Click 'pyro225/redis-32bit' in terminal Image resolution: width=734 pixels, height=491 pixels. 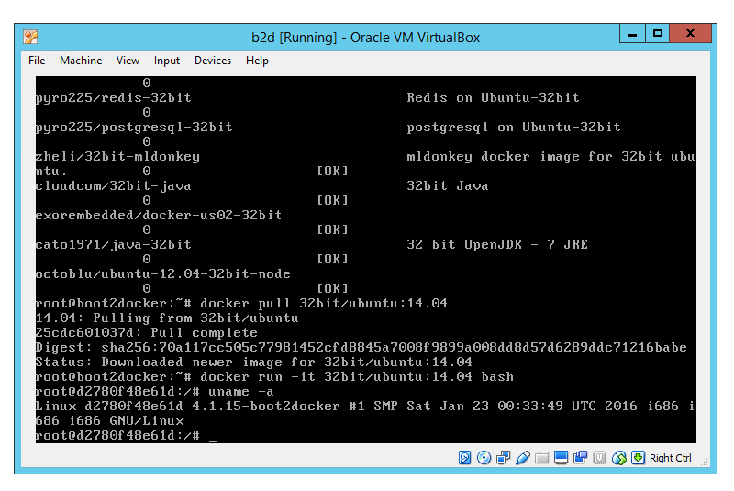click(113, 98)
